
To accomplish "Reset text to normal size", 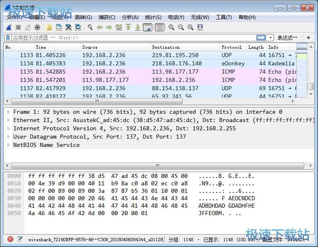I will tap(191, 27).
